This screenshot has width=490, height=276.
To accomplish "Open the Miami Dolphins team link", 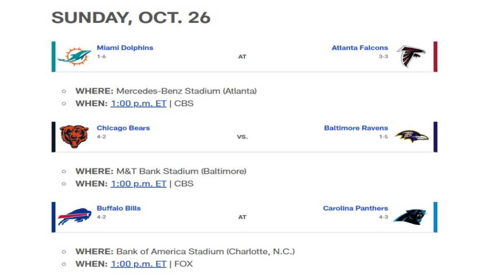I will click(x=125, y=48).
